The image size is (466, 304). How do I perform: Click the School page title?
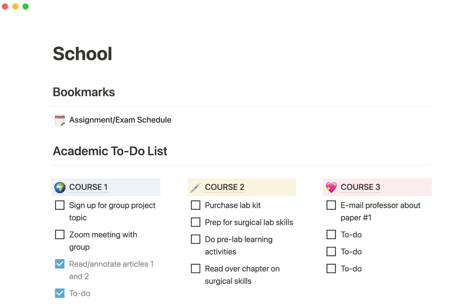pyautogui.click(x=83, y=54)
